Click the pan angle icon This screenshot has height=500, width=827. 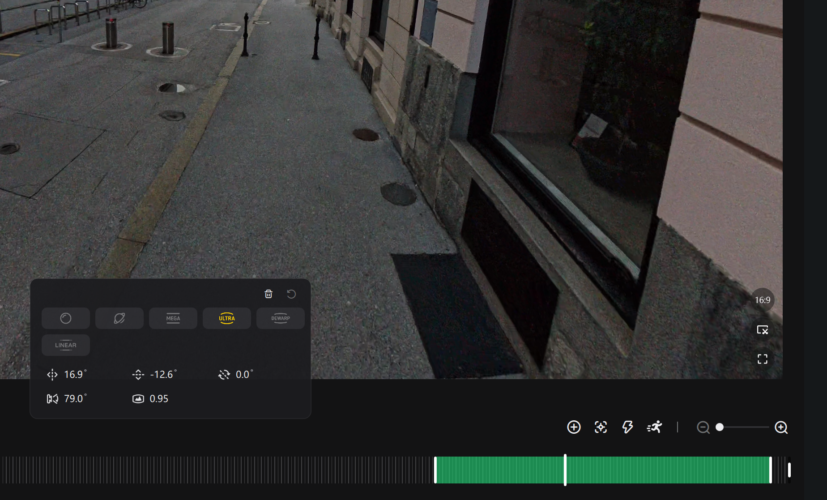click(52, 375)
